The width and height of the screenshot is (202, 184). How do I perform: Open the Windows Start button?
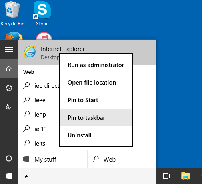(9, 176)
